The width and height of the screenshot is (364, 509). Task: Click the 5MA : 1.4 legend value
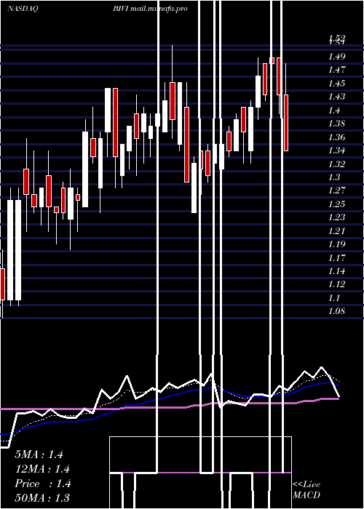39,454
